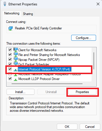The image size is (102, 131).
Task: Click the QoS Packet Scheduler icon
Action: 16,64
